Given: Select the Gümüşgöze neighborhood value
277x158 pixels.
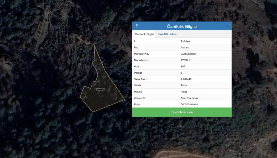Looking at the screenshot, I should pyautogui.click(x=188, y=54).
